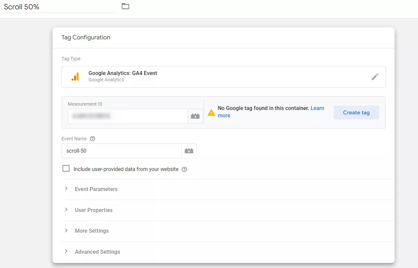Click the Tag Configuration heading
Viewport: 418px width, 268px height.
[x=86, y=37]
